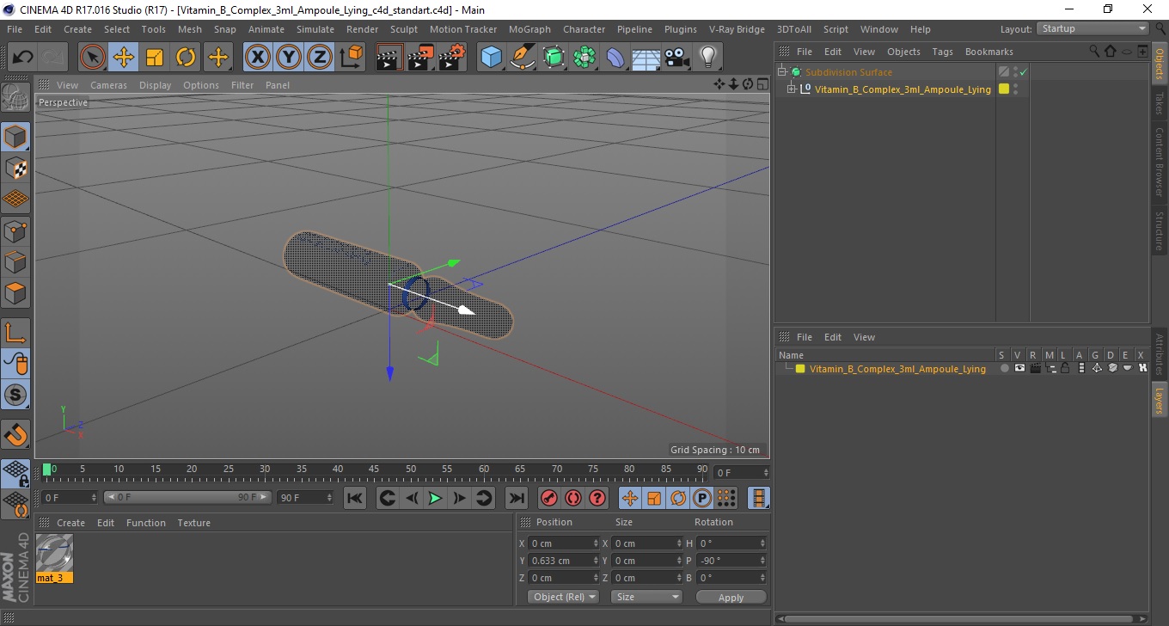Add a Floor environment object
1169x626 pixels.
point(646,58)
